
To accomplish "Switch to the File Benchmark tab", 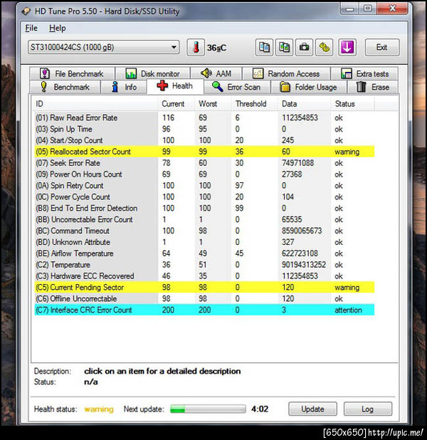I will [72, 73].
